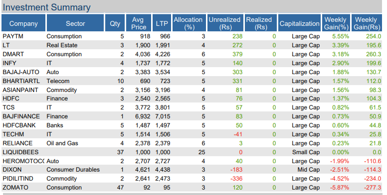Viewport: 387px width, 195px height.
Task: Select the PIDILITIND company cell
Action: click(x=18, y=179)
